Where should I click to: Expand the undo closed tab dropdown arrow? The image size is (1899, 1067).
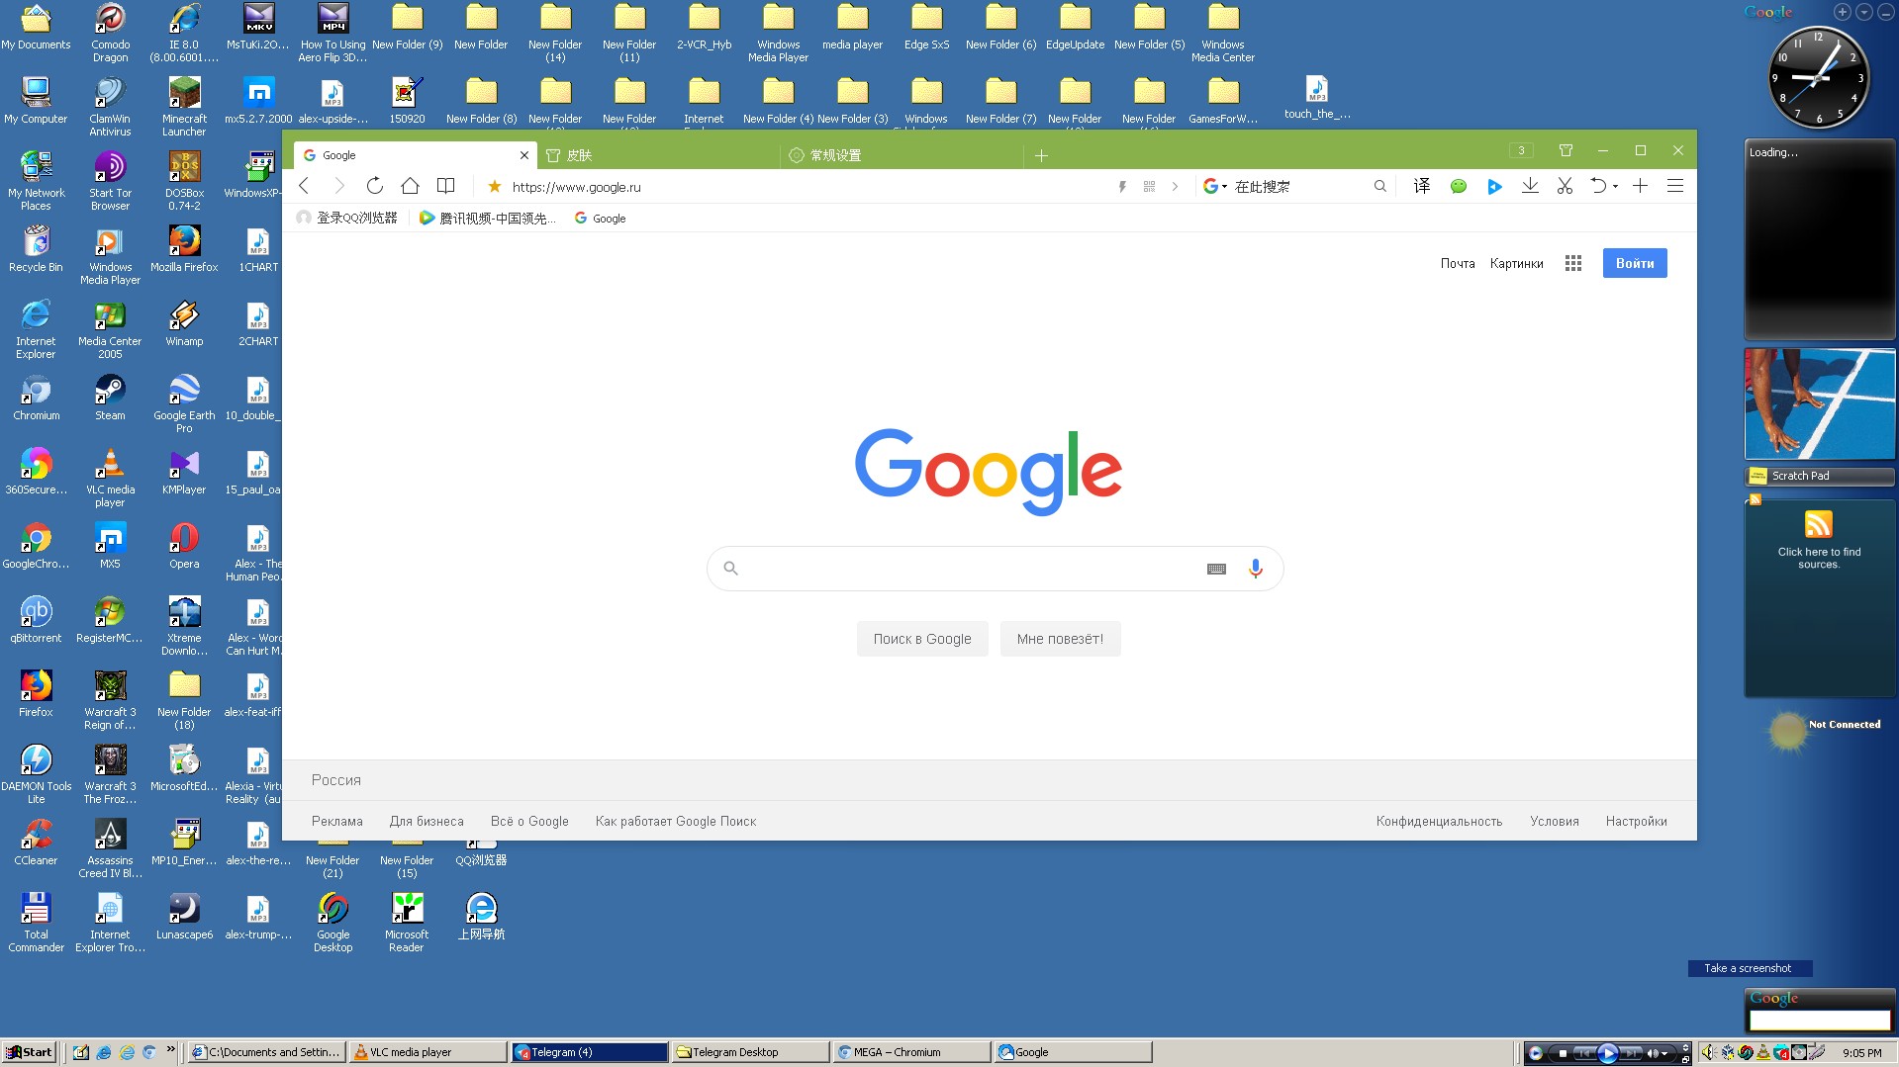[x=1615, y=186]
